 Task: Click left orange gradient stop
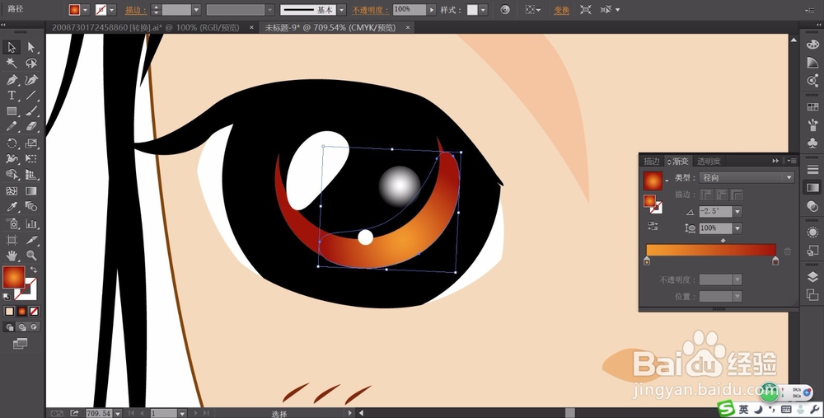(x=646, y=261)
